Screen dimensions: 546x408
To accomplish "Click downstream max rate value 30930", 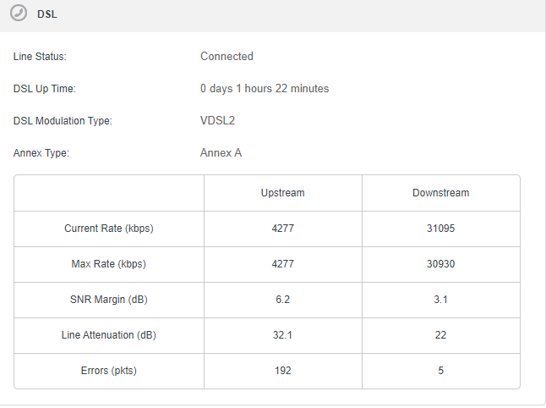I will pyautogui.click(x=440, y=264).
